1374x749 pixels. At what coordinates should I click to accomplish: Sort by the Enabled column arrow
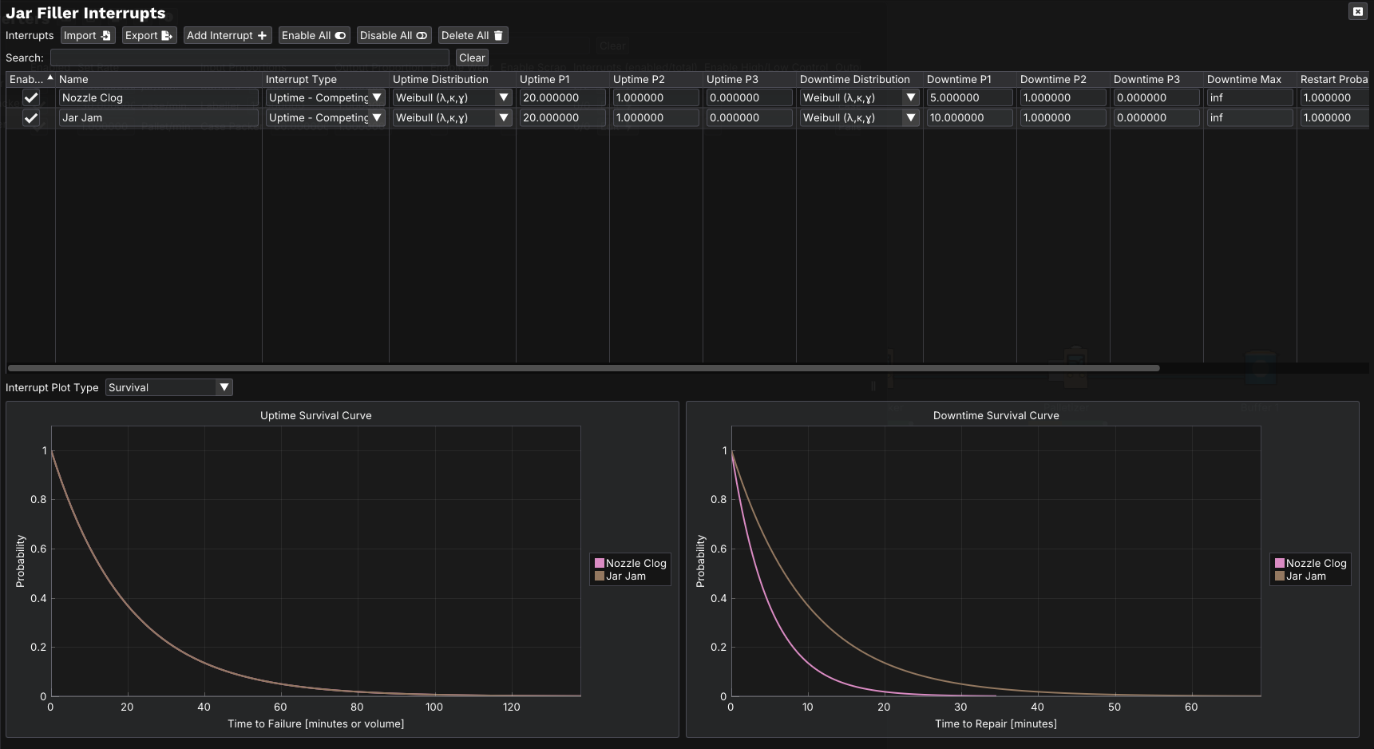[x=50, y=78]
